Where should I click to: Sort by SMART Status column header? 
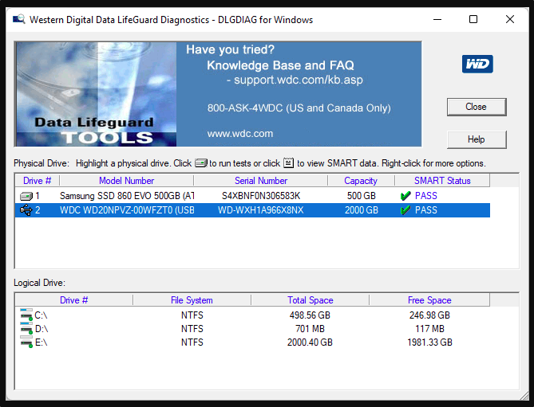point(442,181)
